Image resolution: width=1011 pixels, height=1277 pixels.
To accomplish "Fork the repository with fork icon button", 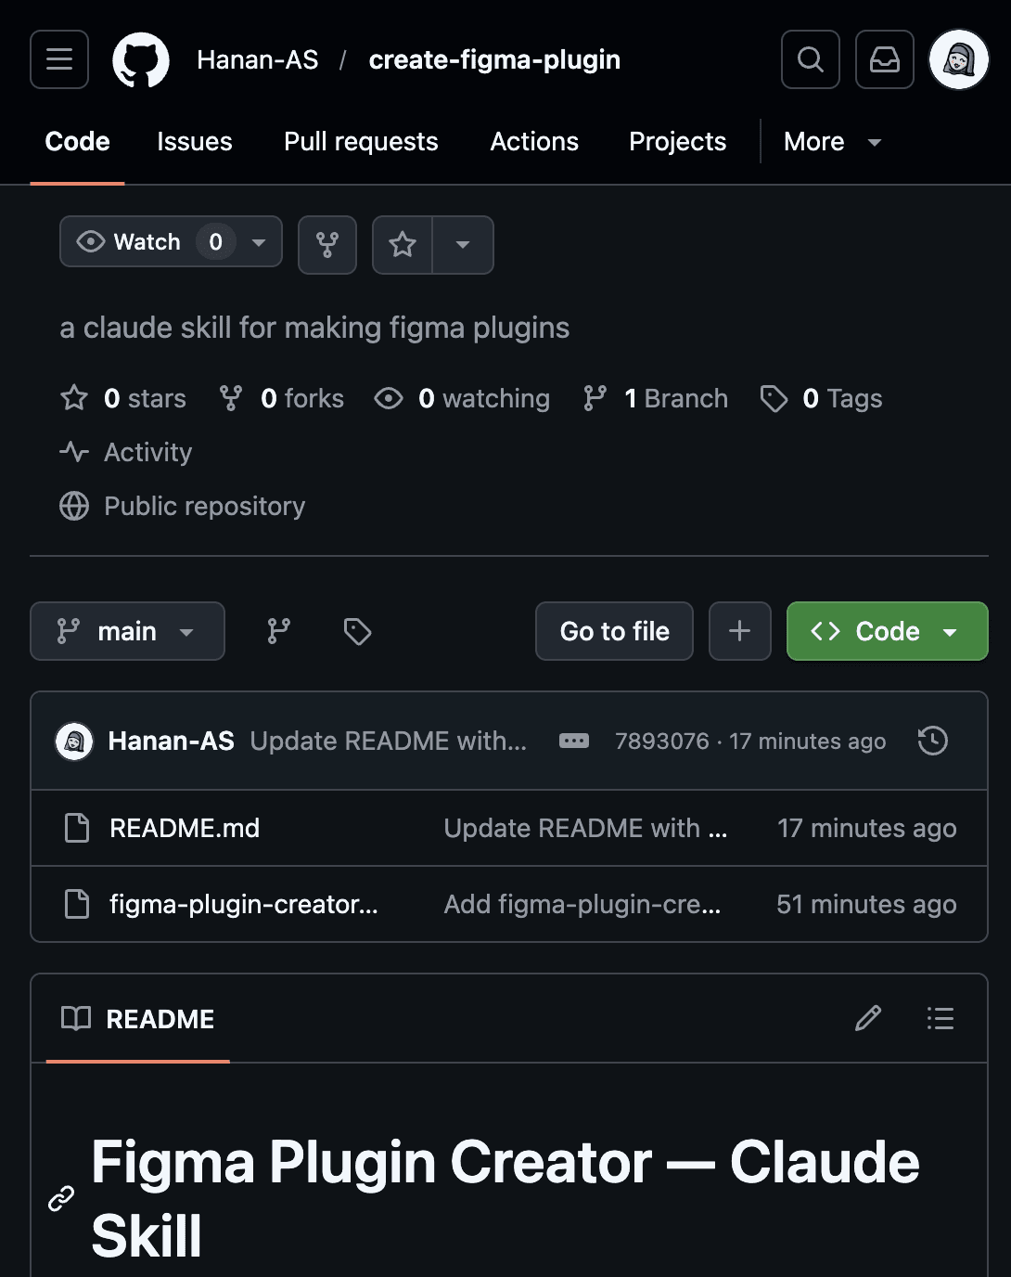I will click(x=327, y=245).
